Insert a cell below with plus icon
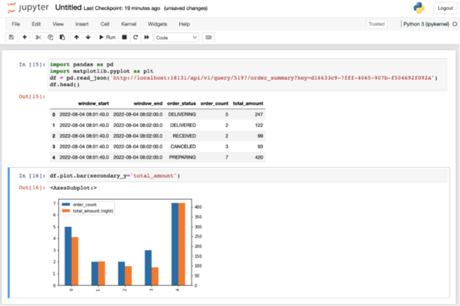 click(x=25, y=37)
